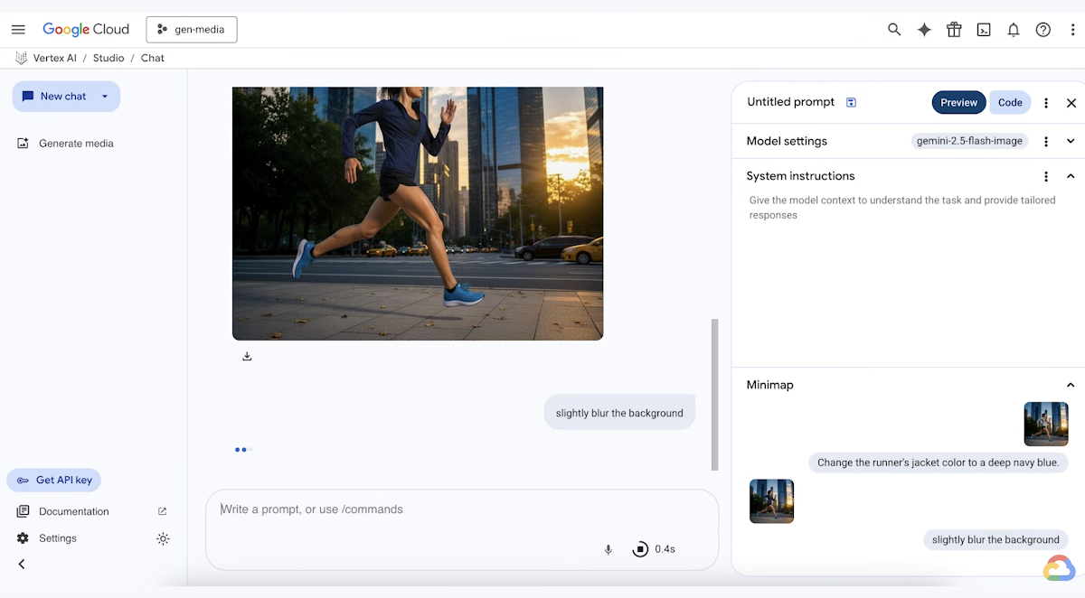Collapse the left sidebar with the chevron

tap(20, 564)
